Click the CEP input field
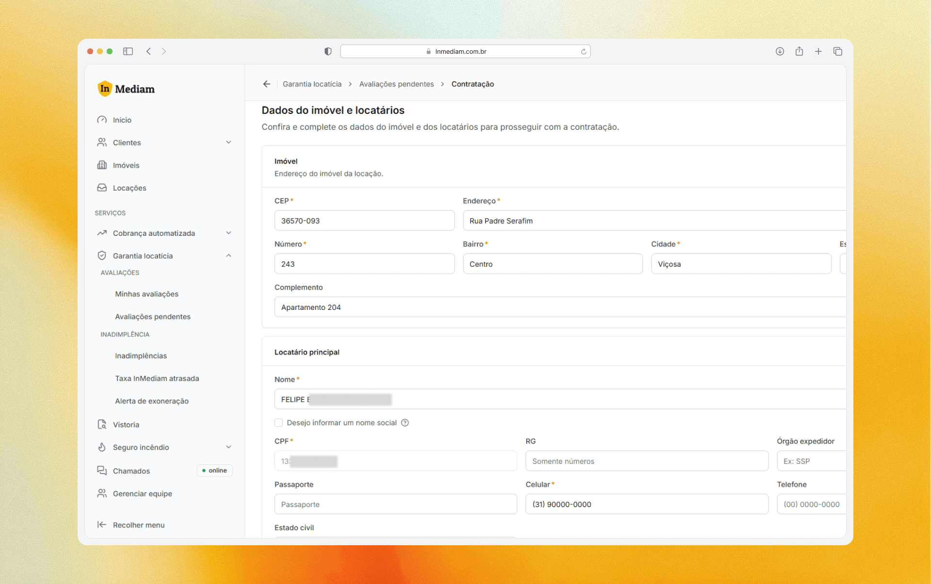 point(365,221)
